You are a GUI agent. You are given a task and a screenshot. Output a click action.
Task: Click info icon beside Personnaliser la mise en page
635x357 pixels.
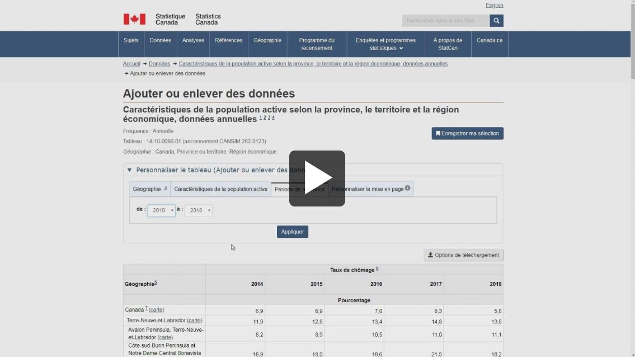tap(407, 189)
